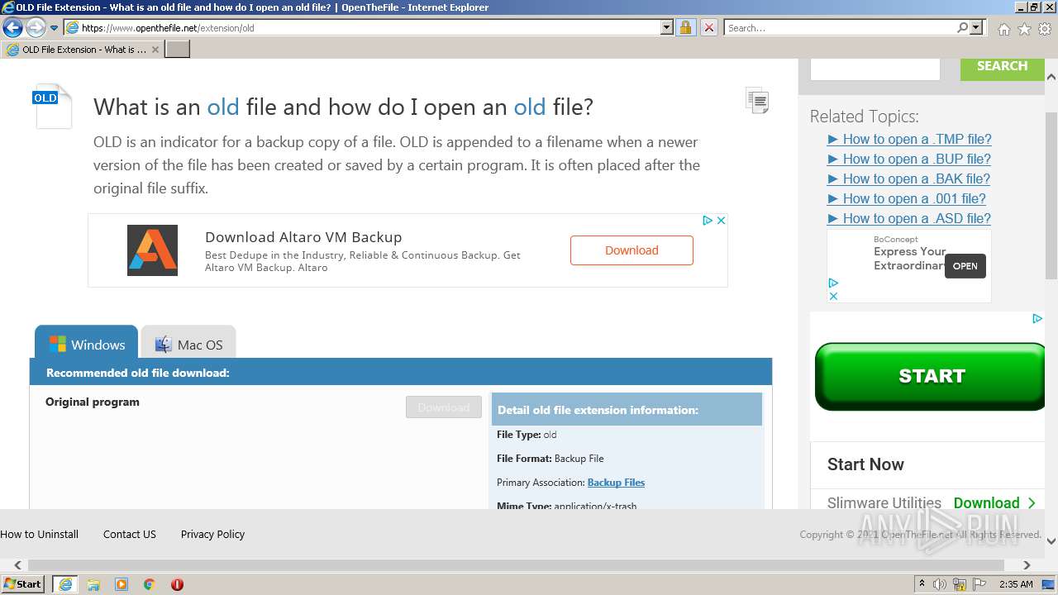Open How to open a .BAK file link
The height and width of the screenshot is (595, 1058).
[x=908, y=178]
